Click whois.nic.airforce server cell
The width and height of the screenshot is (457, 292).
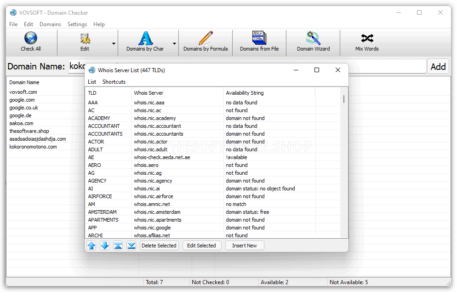(x=154, y=196)
